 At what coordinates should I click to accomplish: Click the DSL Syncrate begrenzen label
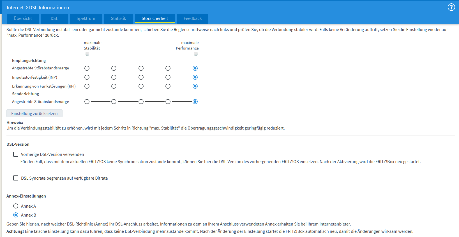point(64,178)
